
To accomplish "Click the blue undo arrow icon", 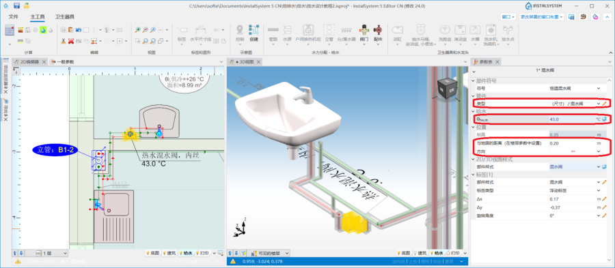I will pyautogui.click(x=79, y=30).
